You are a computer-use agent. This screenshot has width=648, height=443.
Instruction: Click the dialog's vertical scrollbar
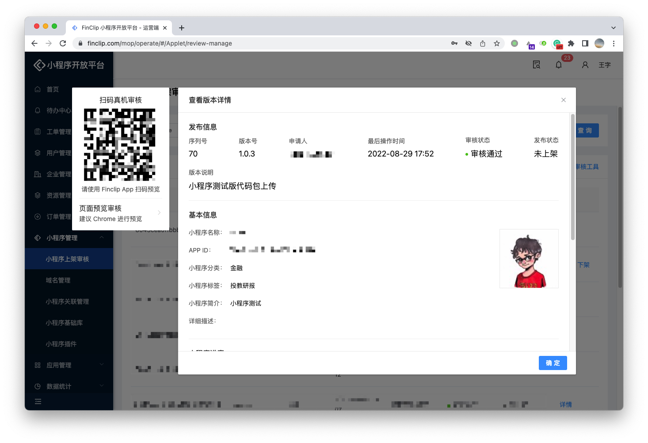pyautogui.click(x=573, y=177)
